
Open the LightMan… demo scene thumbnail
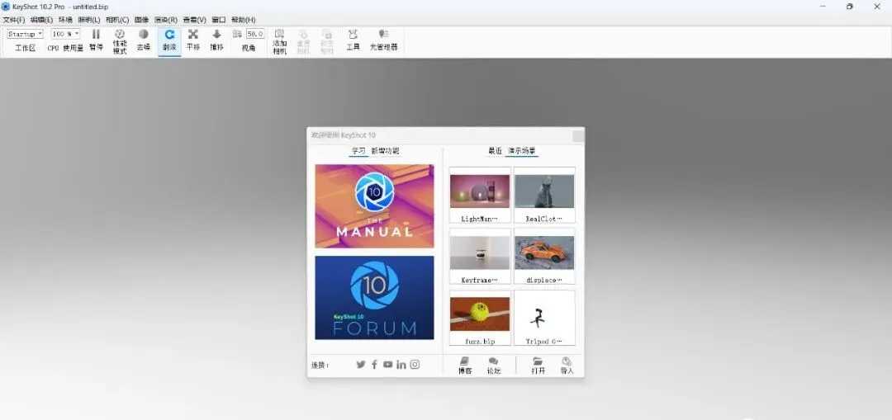[480, 195]
